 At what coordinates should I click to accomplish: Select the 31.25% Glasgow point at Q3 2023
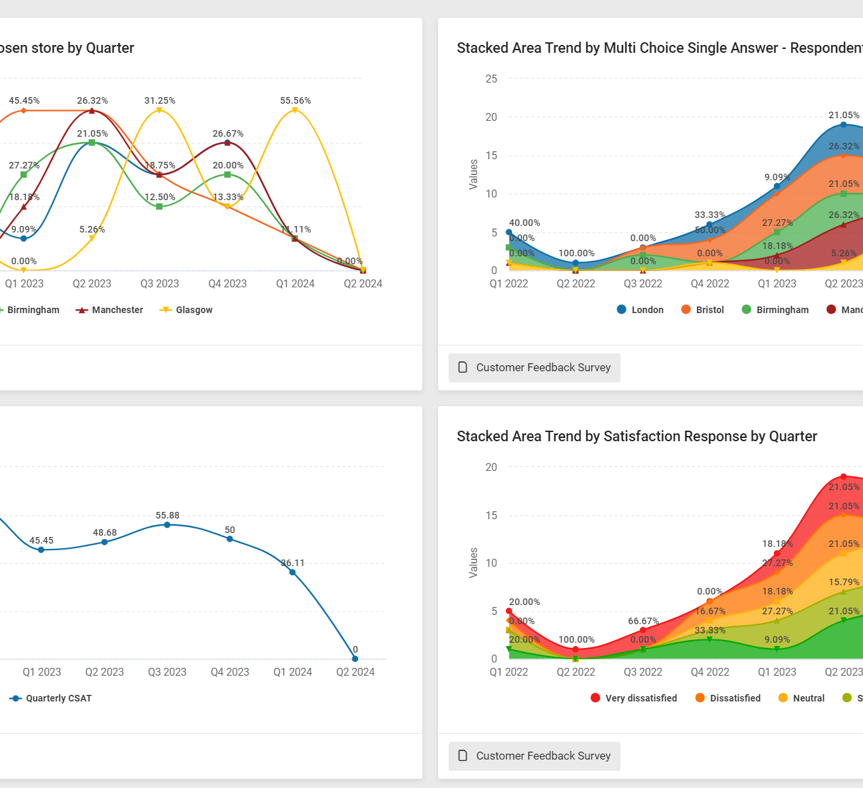(159, 110)
